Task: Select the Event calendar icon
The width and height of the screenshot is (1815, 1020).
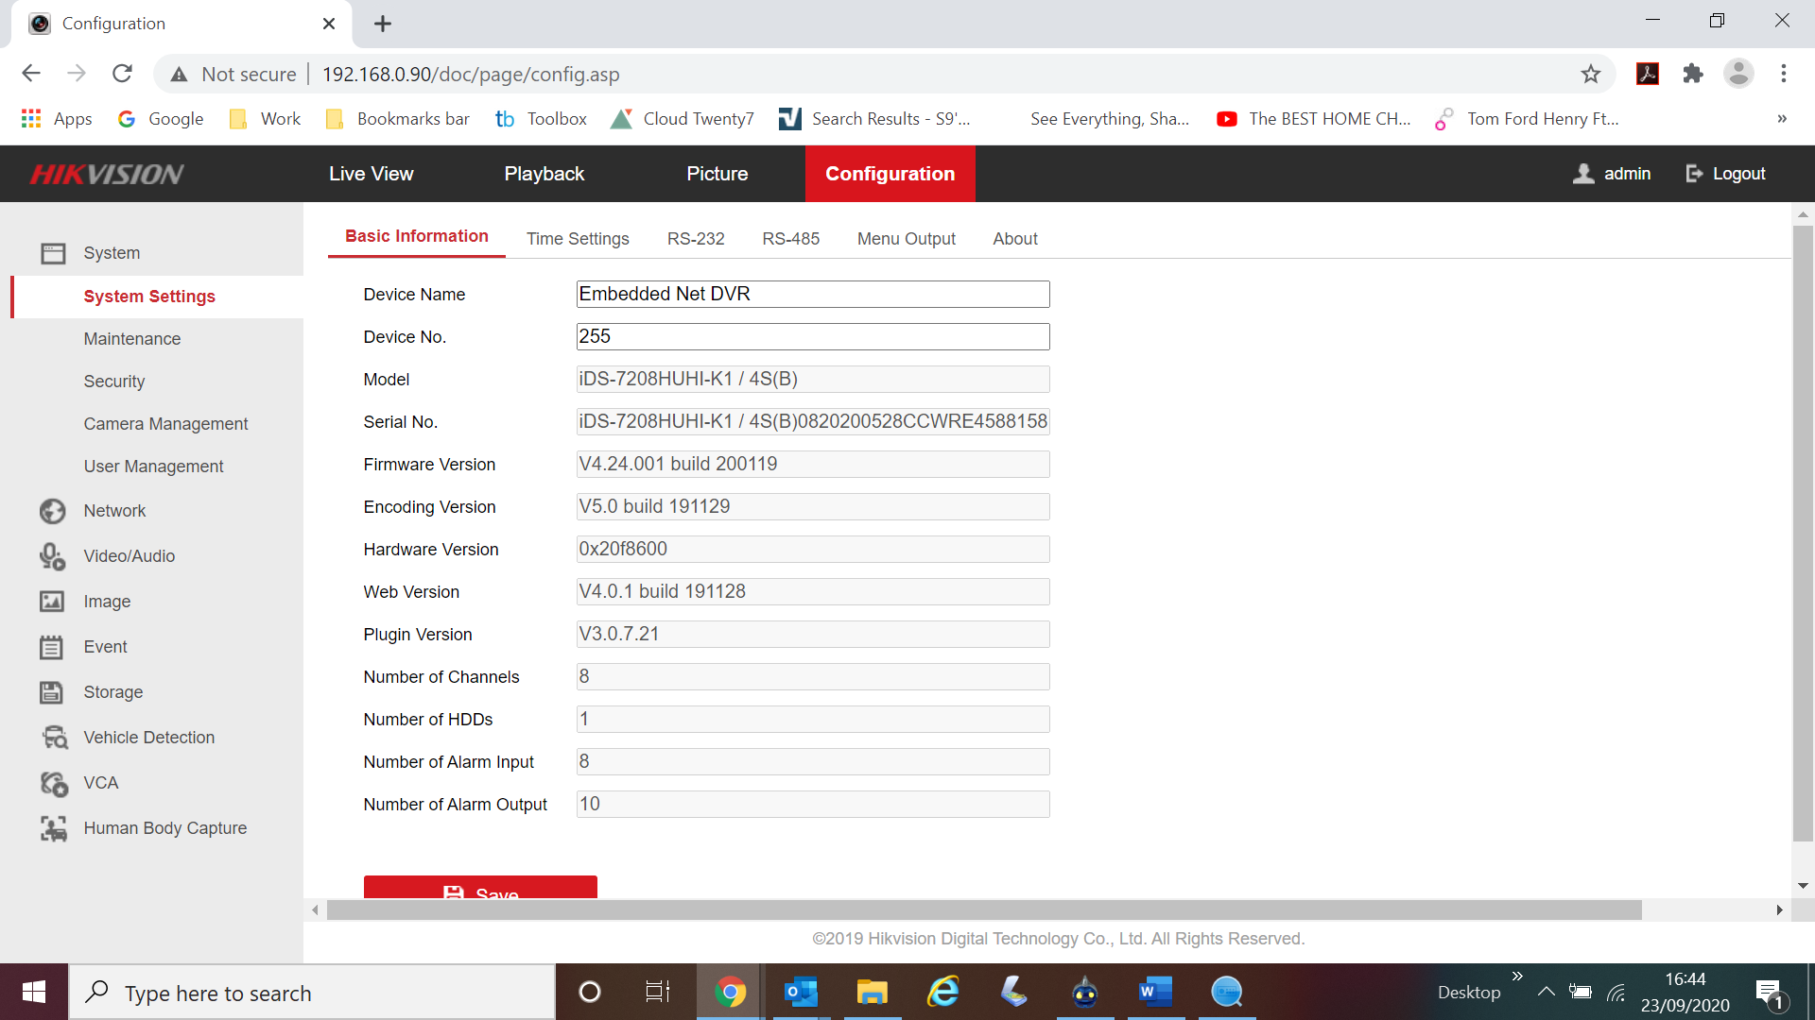Action: (x=52, y=647)
